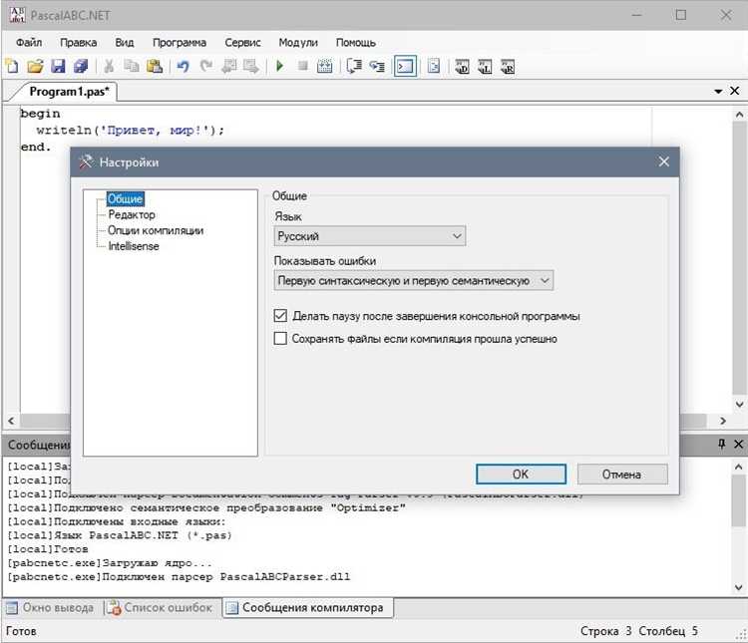The width and height of the screenshot is (748, 643).
Task: Open the Помощь menu
Action: pyautogui.click(x=356, y=43)
